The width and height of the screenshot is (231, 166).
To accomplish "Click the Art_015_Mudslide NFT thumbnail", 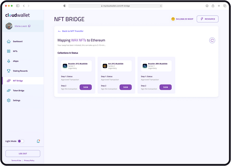I will 105,66.
